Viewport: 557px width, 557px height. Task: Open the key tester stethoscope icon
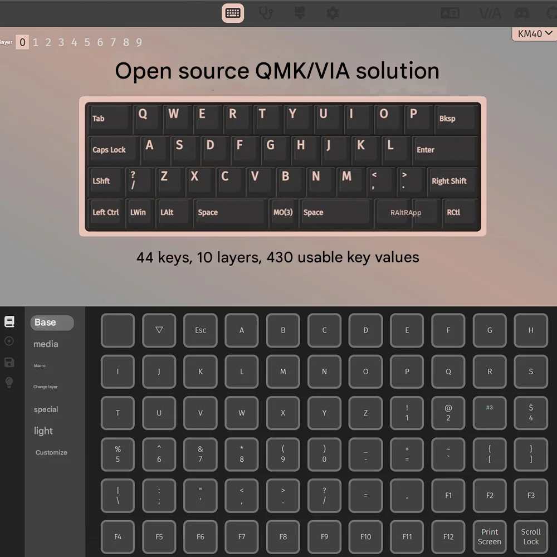click(x=266, y=13)
